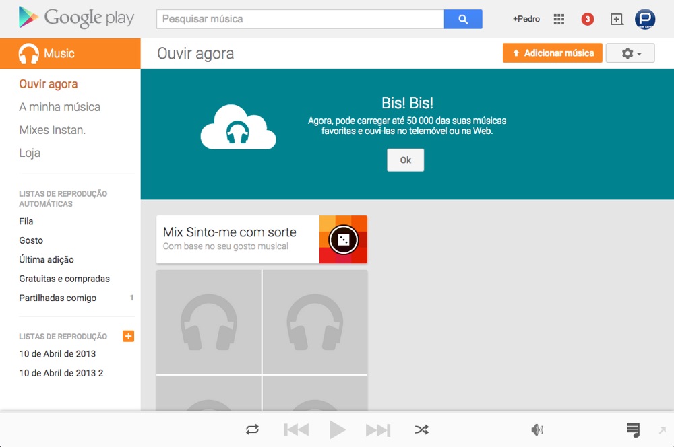
Task: Skip to the next track
Action: 378,429
